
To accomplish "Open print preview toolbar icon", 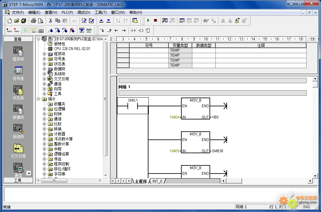I will [40, 21].
